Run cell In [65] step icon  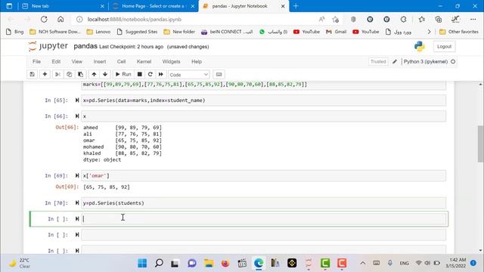click(x=77, y=100)
